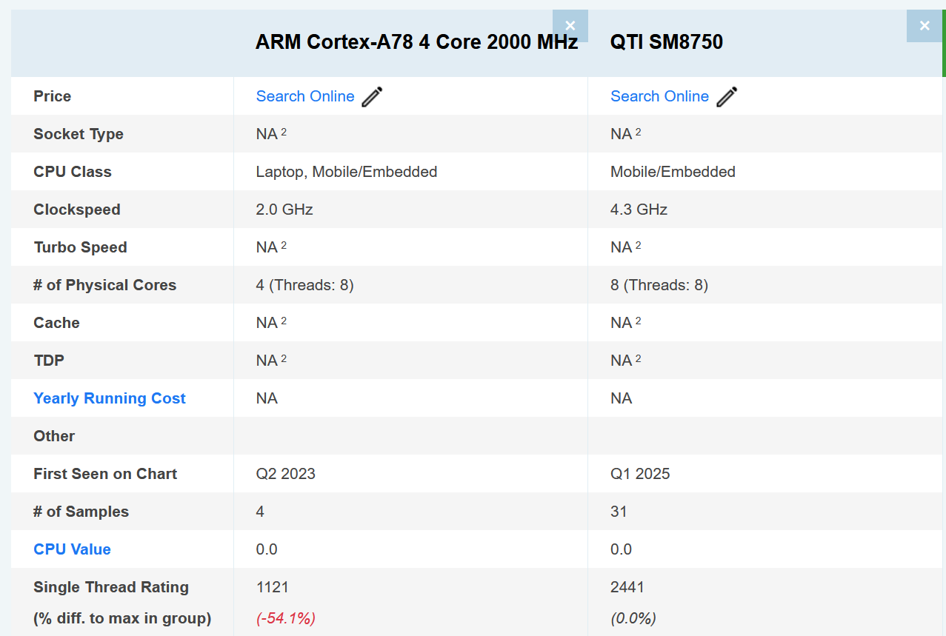Remove QTI SM8750 column with X button
The height and width of the screenshot is (636, 946).
(x=924, y=26)
